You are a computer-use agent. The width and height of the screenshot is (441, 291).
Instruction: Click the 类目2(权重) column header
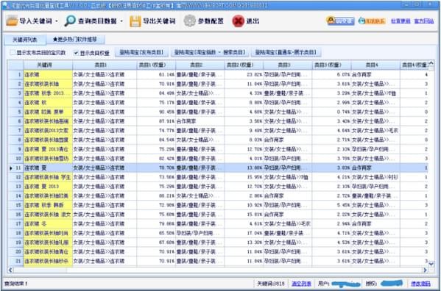(244, 65)
